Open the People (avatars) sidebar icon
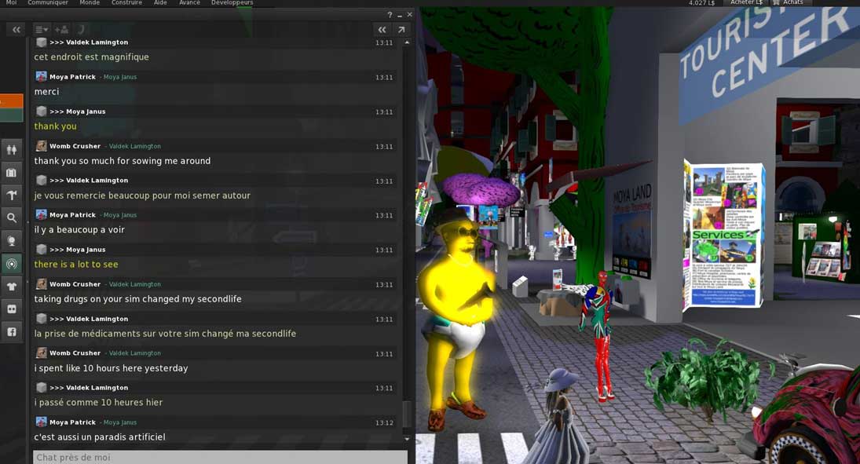Viewport: 860px width, 464px height. pos(12,149)
